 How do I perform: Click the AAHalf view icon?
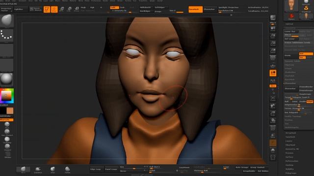pyautogui.click(x=273, y=50)
